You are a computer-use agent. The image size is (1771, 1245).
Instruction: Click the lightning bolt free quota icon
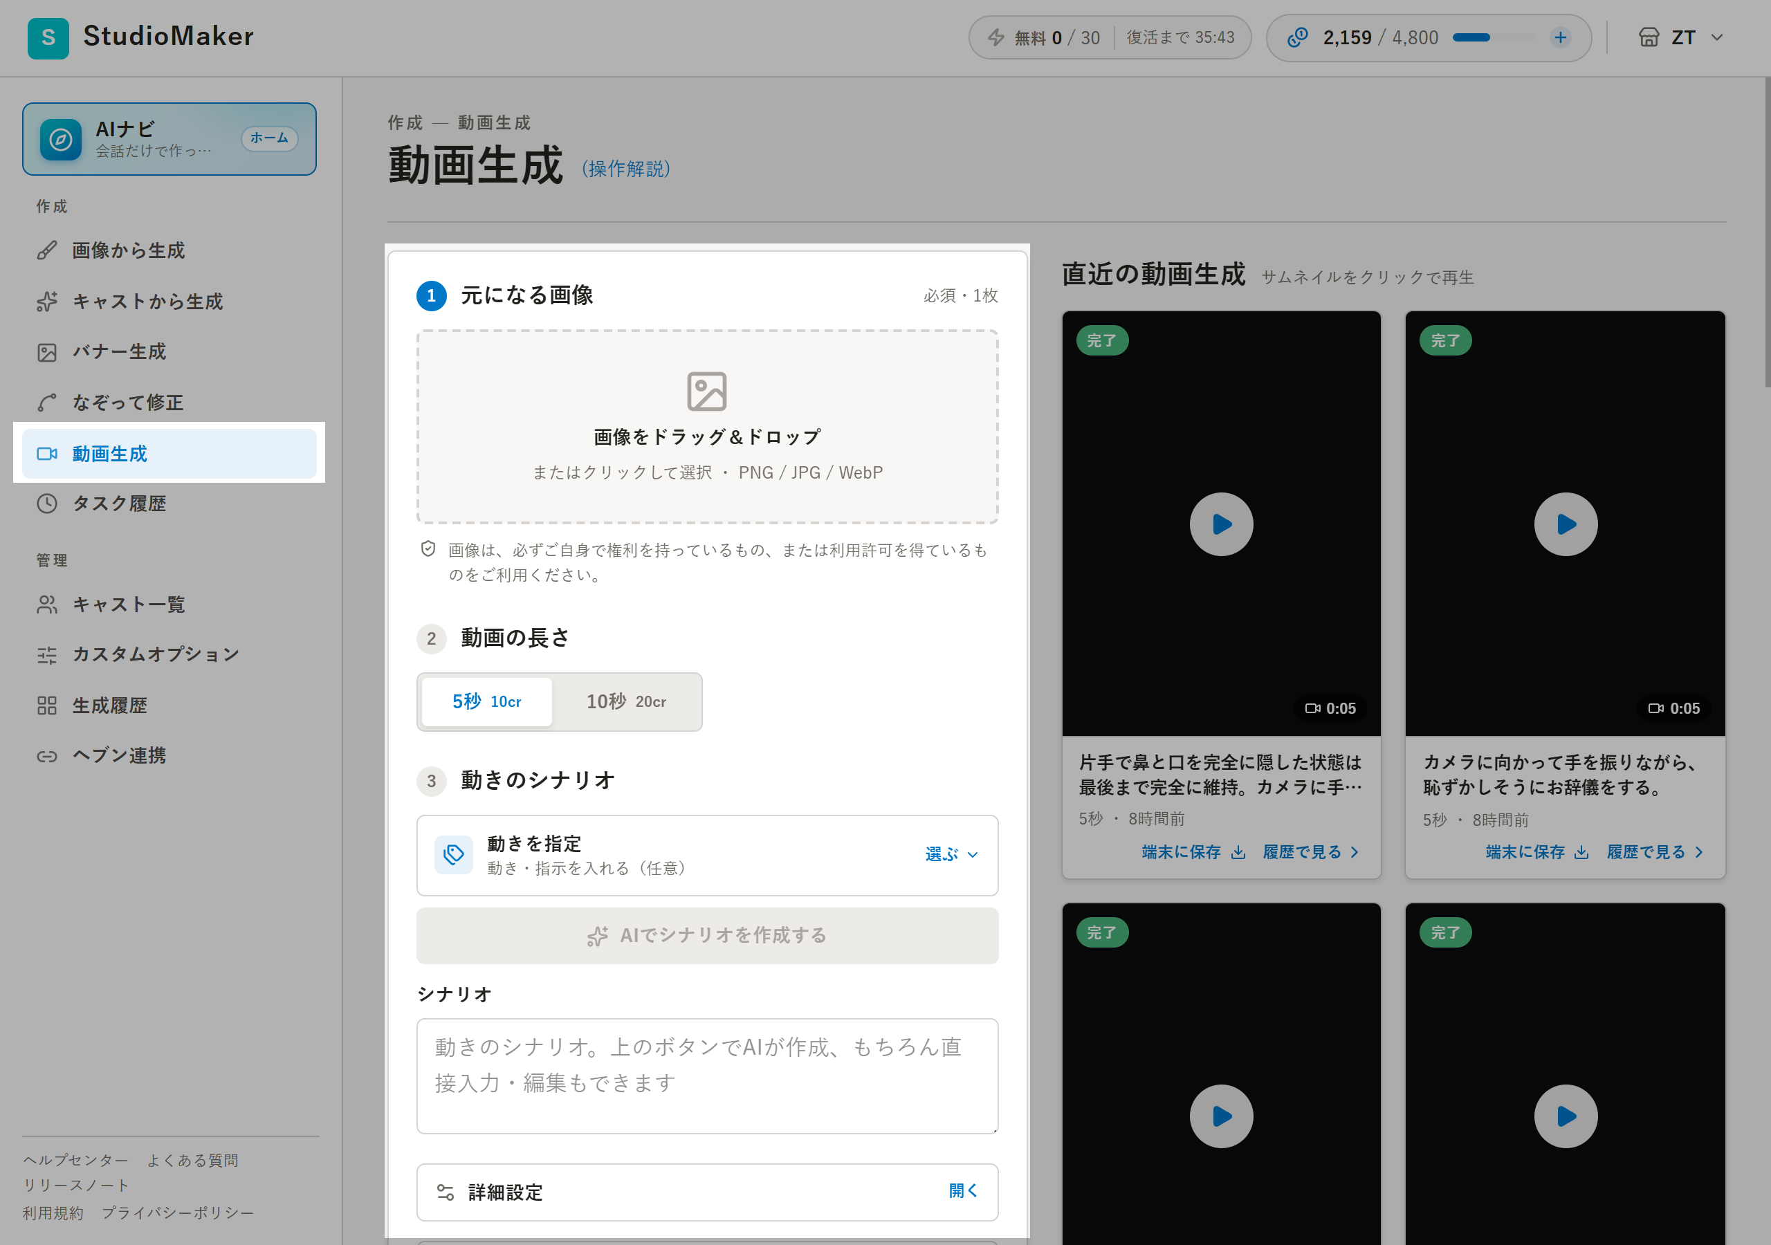[x=995, y=38]
